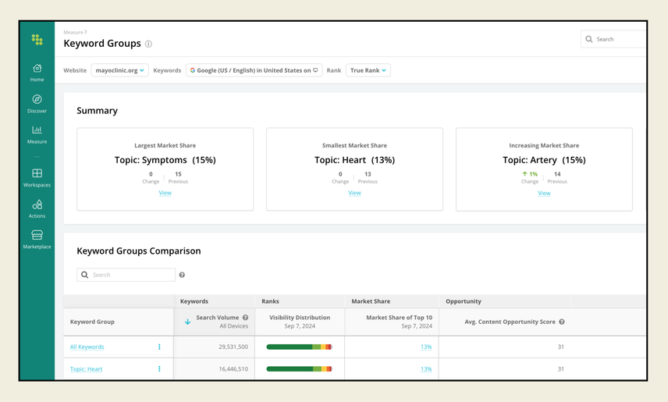The image size is (668, 402).
Task: Click sort arrow in Search Volume column
Action: (x=187, y=322)
